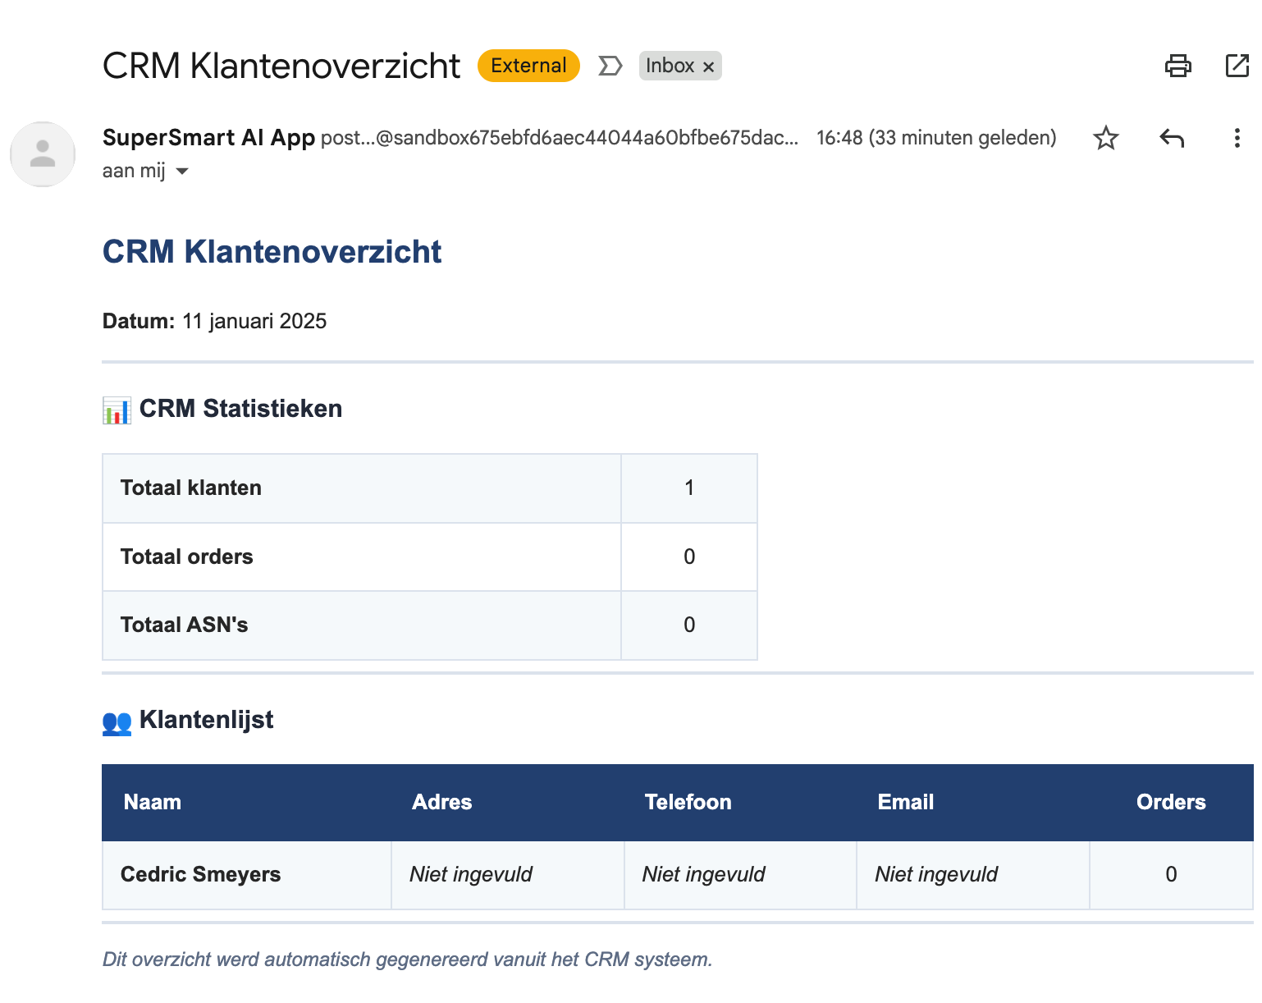
Task: Remove the Inbox label via its x
Action: point(708,66)
